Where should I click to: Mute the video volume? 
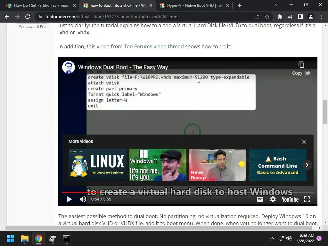tap(83, 199)
